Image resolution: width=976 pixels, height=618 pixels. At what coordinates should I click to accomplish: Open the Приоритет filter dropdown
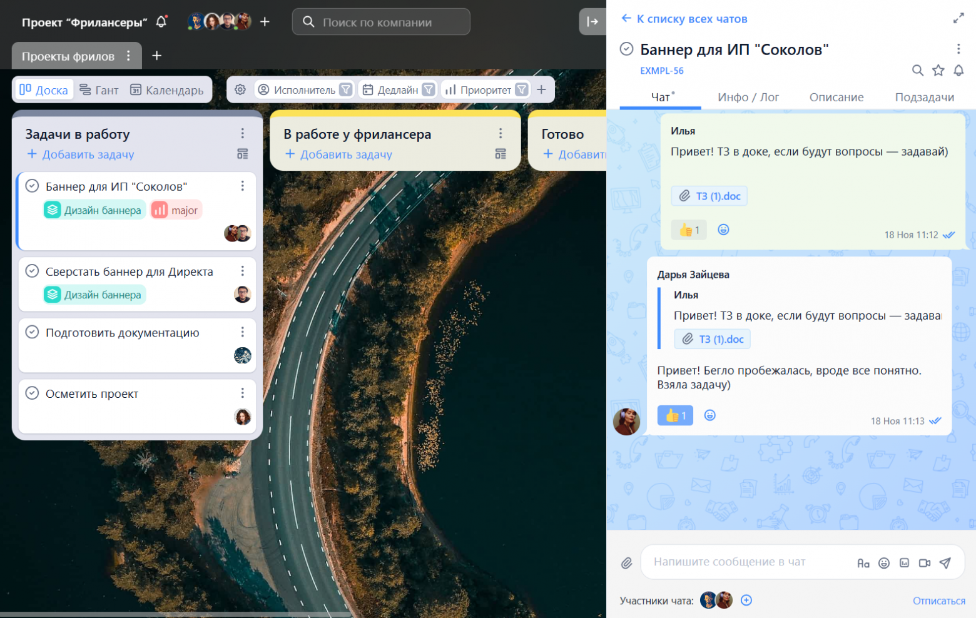point(521,90)
